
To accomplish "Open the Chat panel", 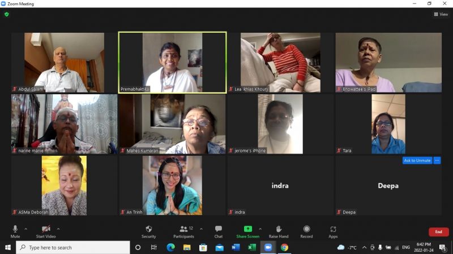I will pos(219,231).
